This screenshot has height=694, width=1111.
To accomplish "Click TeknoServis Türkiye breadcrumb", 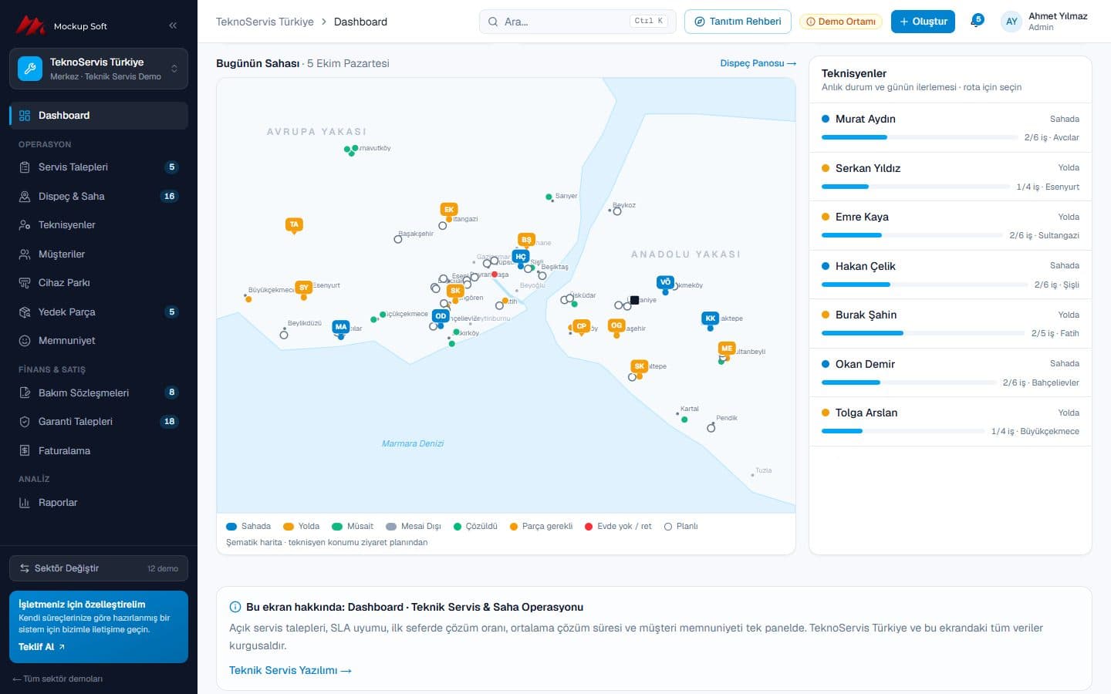I will pos(265,22).
